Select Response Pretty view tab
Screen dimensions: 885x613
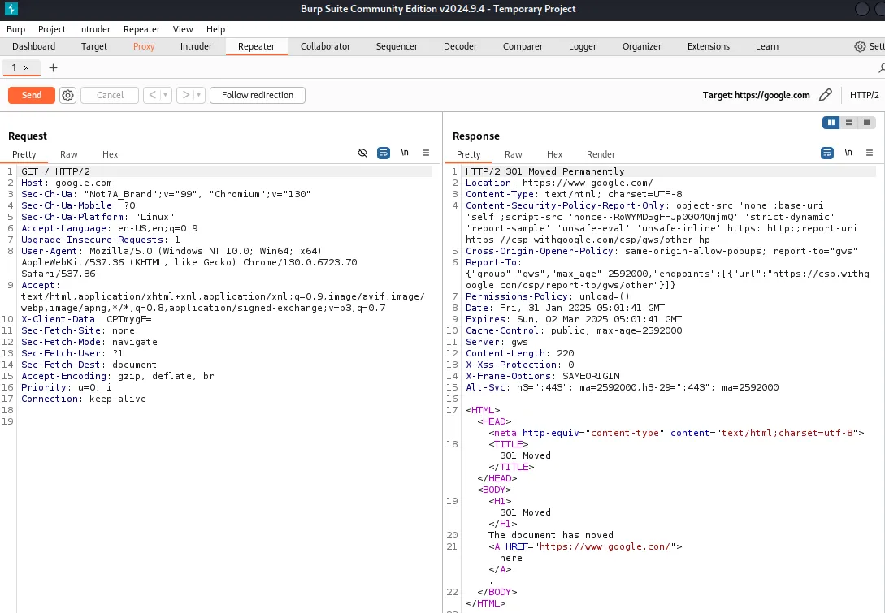(468, 154)
